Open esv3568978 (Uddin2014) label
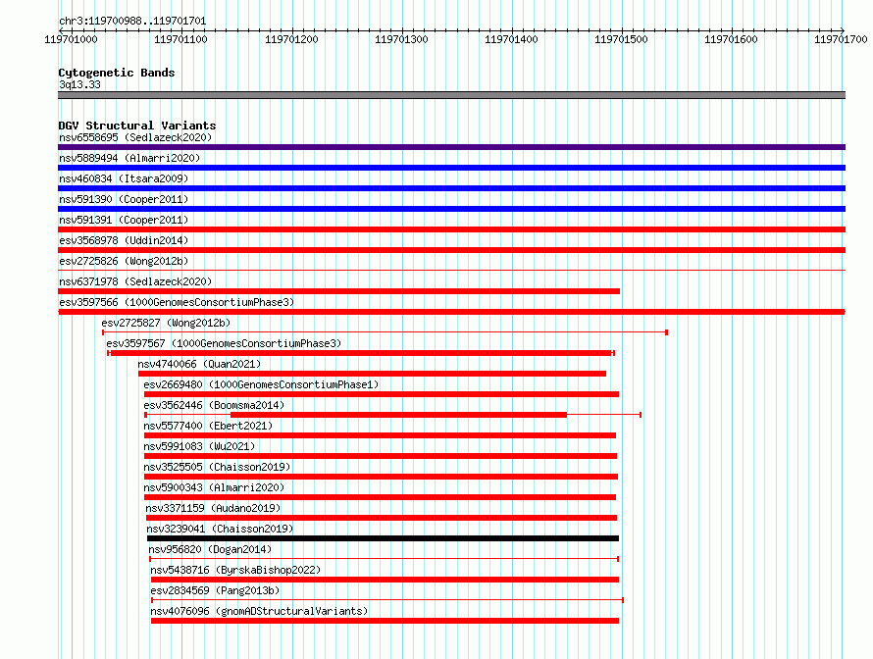 (124, 240)
